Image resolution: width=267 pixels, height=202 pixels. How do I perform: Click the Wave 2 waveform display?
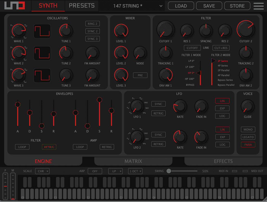[42, 53]
